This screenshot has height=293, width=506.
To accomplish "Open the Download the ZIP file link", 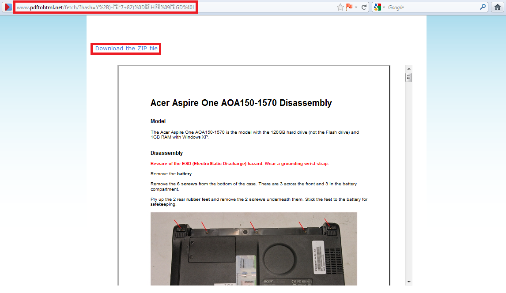I will [126, 49].
